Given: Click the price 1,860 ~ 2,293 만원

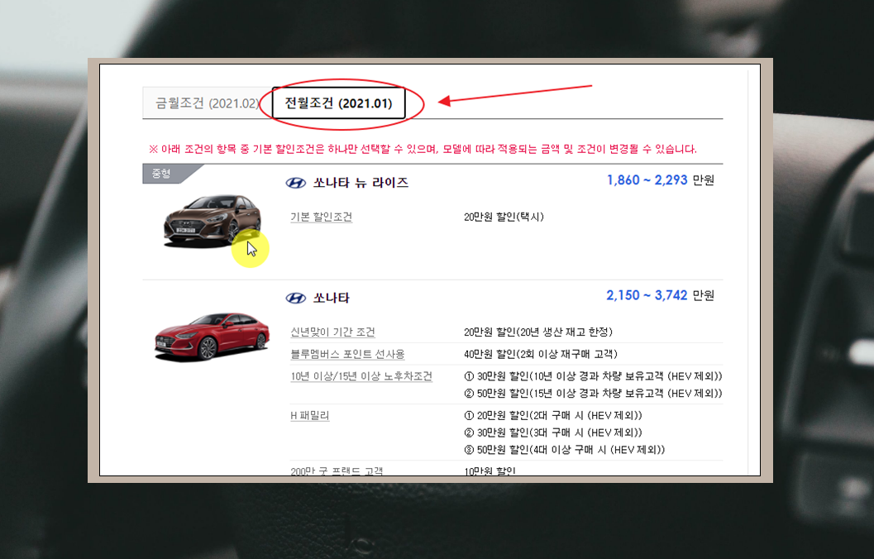Looking at the screenshot, I should (660, 180).
